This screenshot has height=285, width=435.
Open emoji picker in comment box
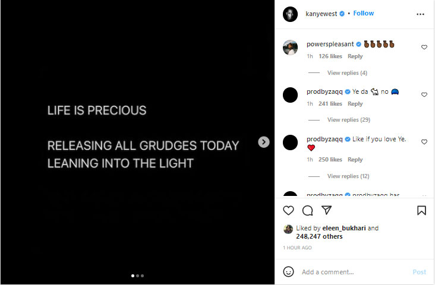[289, 271]
